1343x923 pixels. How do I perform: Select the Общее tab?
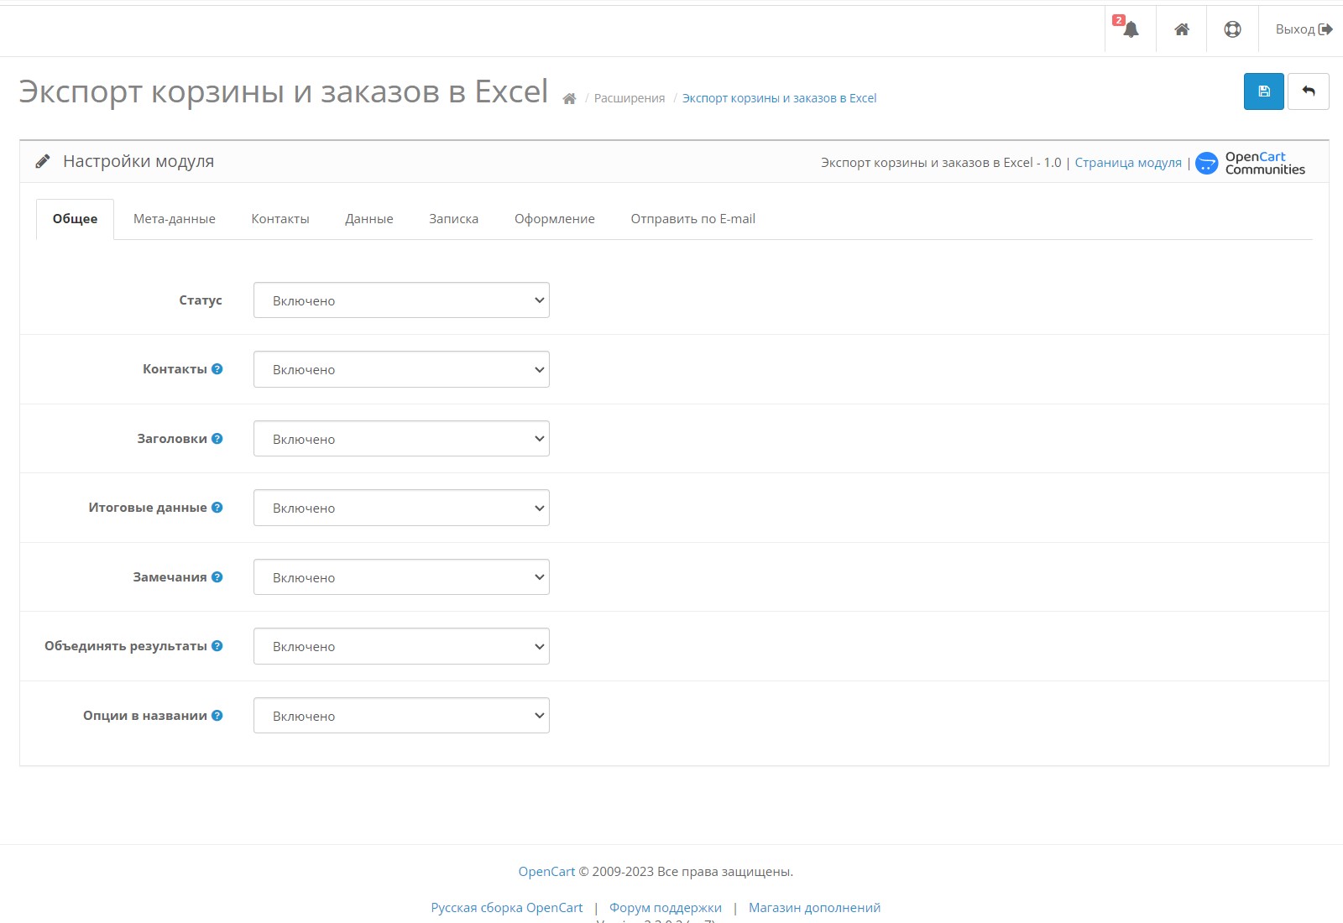point(75,219)
